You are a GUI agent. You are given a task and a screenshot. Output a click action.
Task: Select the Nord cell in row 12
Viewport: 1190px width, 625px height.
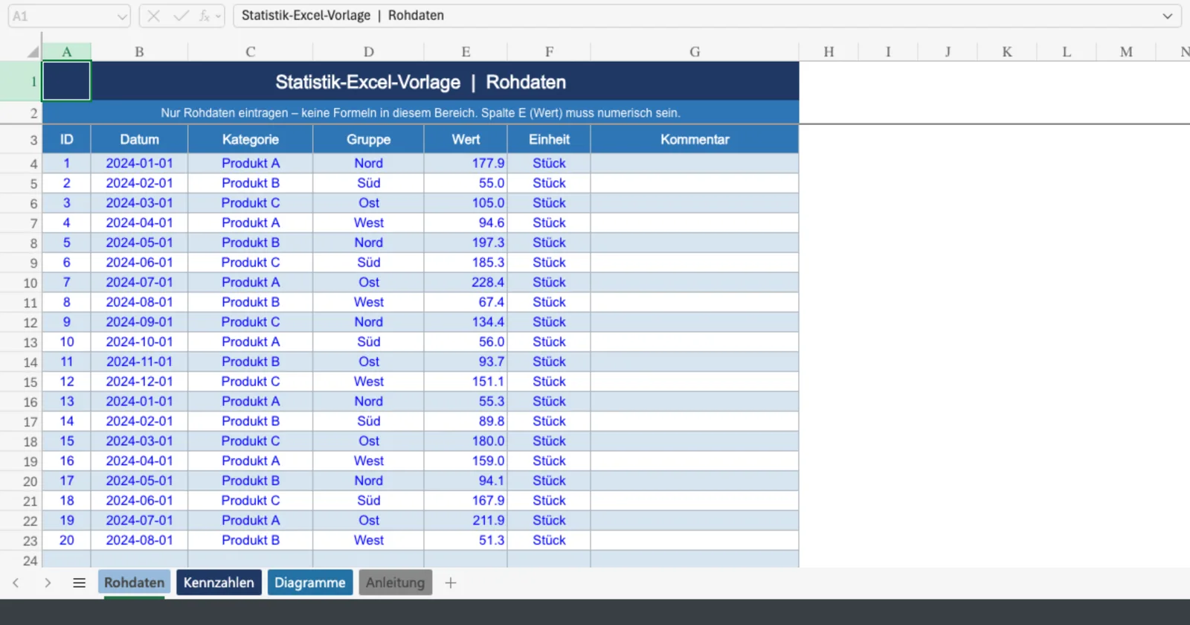click(x=368, y=321)
